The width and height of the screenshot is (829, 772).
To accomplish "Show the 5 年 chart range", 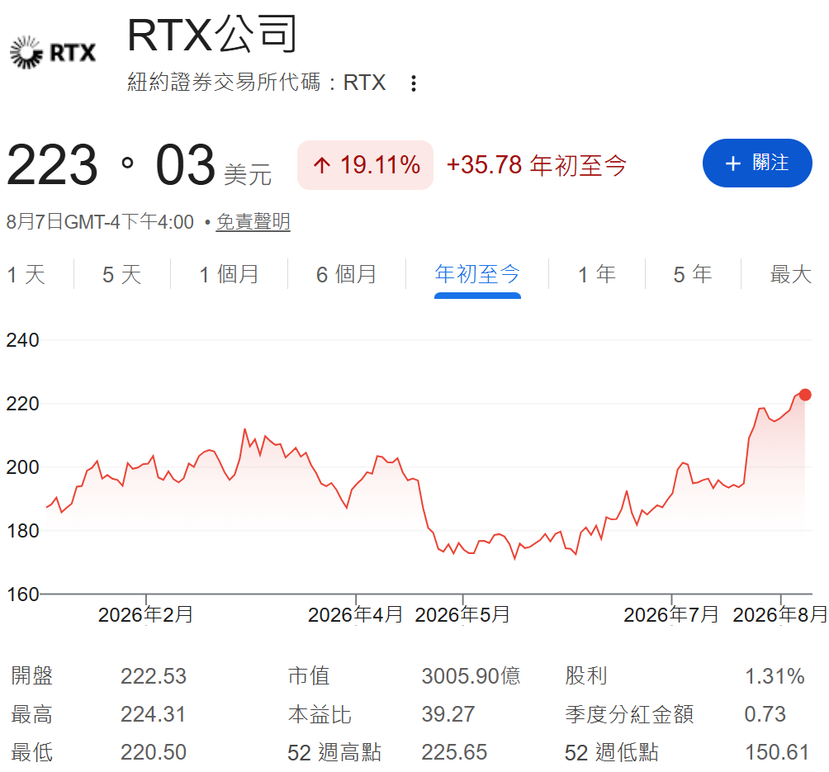I will click(x=693, y=274).
